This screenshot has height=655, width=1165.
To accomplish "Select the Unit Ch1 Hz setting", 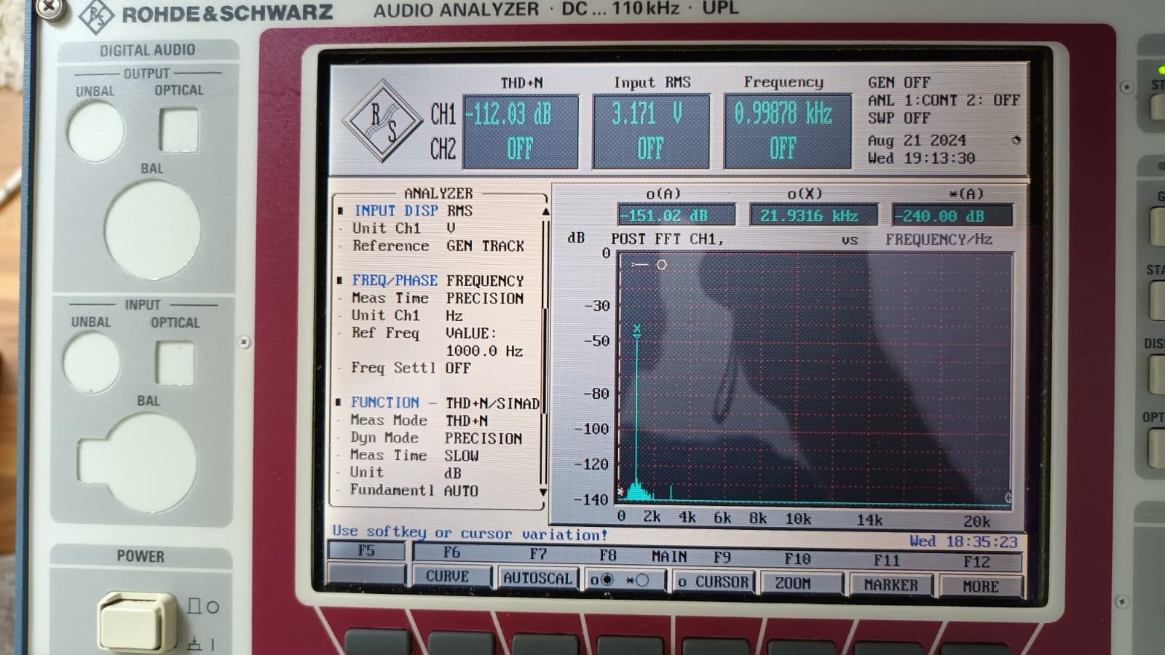I will [407, 316].
